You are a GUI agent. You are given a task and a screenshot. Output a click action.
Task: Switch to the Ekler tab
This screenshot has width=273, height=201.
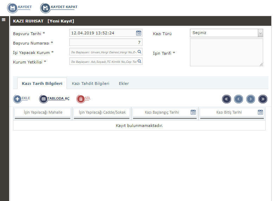124,83
